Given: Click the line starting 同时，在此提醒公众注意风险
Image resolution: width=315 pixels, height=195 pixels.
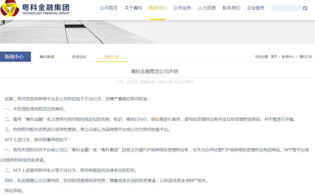Looking at the screenshot, I should pyautogui.click(x=107, y=180).
